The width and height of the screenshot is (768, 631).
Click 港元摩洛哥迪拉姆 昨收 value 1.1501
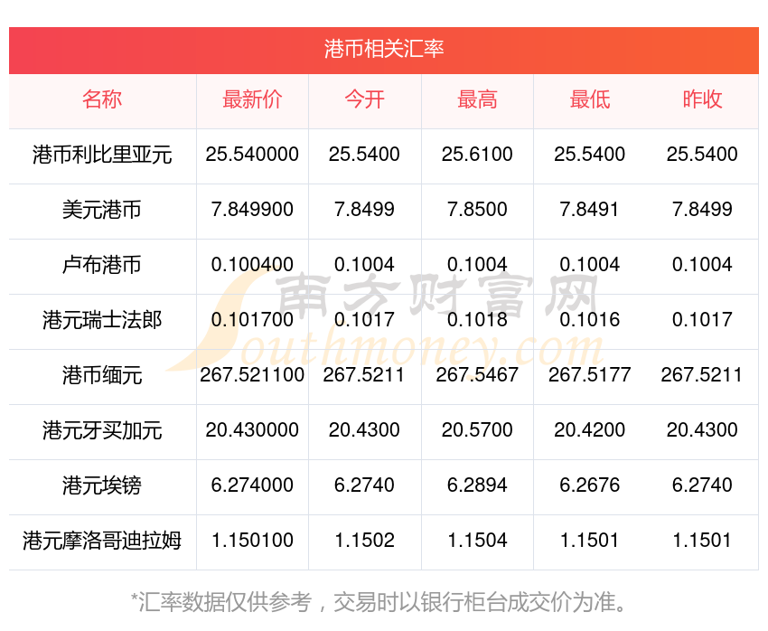point(702,541)
